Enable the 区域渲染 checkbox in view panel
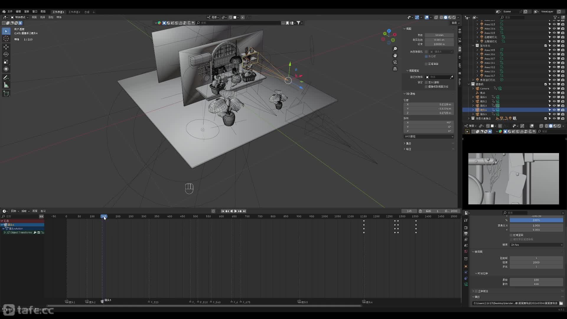The height and width of the screenshot is (319, 567). (x=426, y=64)
